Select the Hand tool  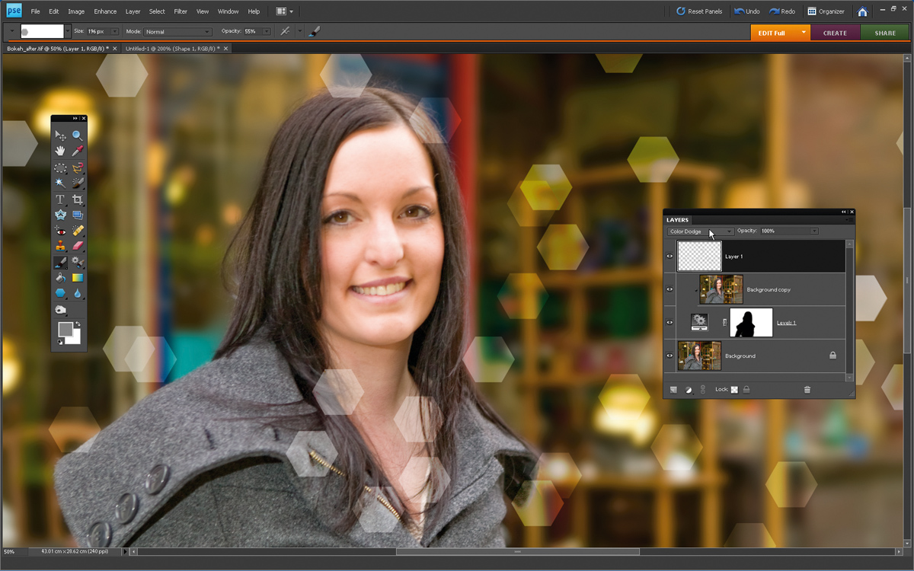pos(60,152)
